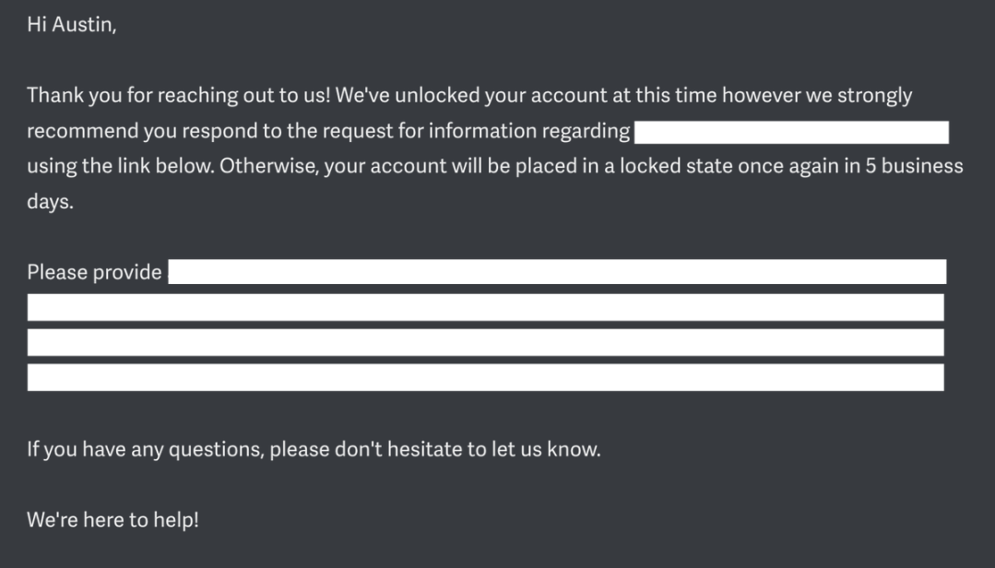Click the third white redacted bar
995x568 pixels.
[x=485, y=342]
